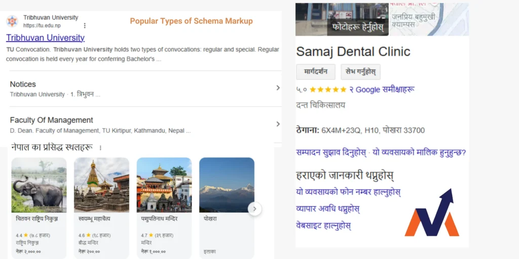This screenshot has width=519, height=259.
Task: Click the दन्त चिकित्सालय category text
Action: click(320, 105)
